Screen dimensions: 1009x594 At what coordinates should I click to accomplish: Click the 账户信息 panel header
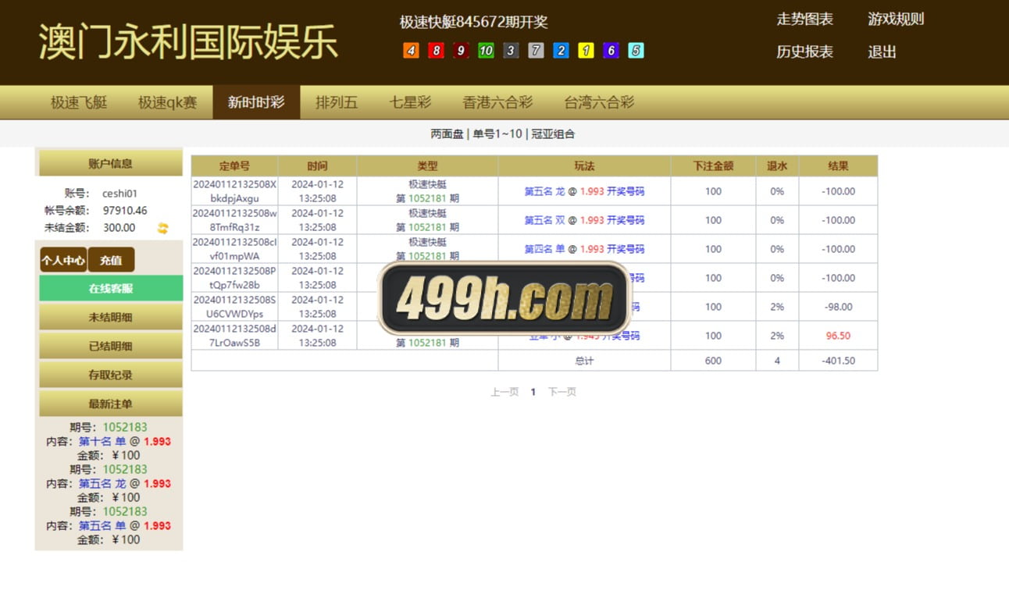111,163
